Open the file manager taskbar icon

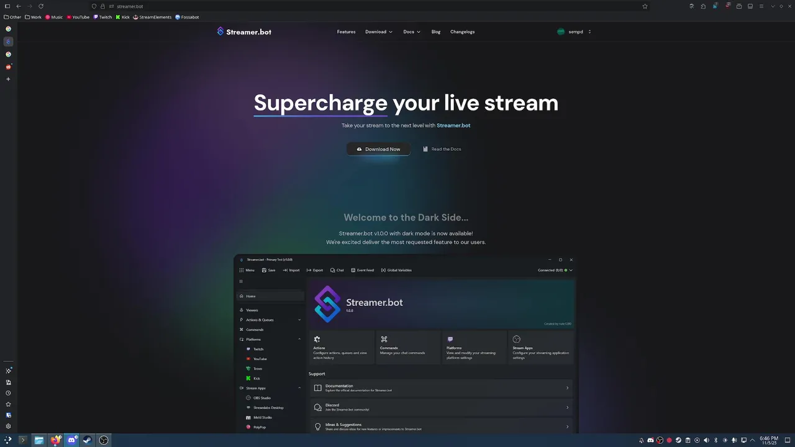click(39, 440)
